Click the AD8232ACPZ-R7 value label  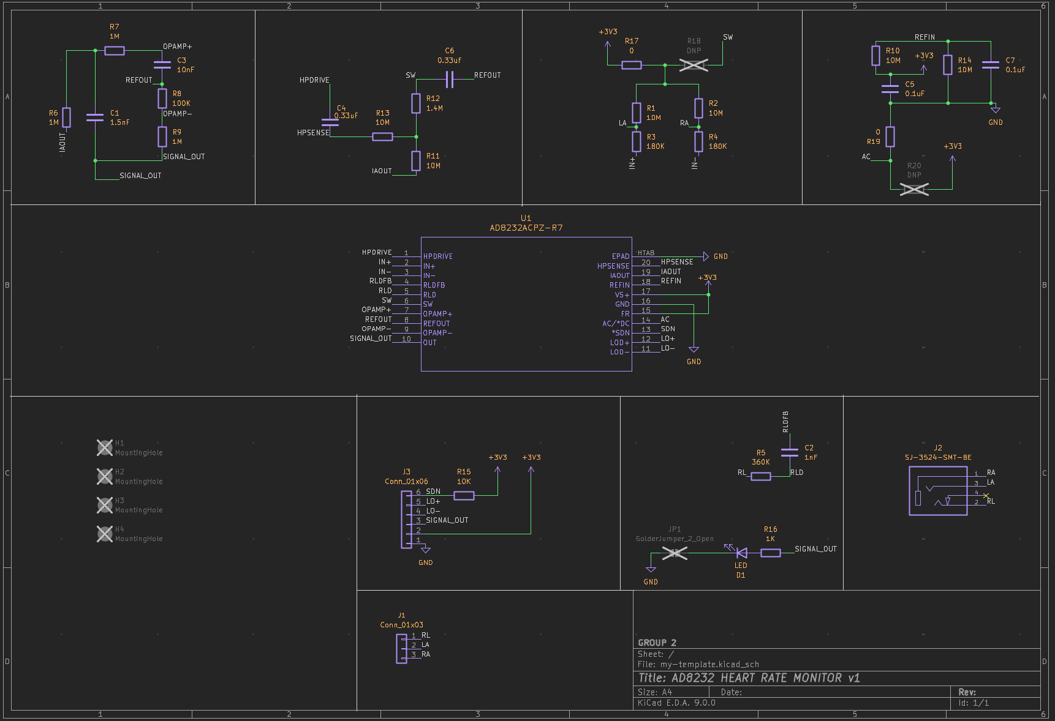[526, 228]
